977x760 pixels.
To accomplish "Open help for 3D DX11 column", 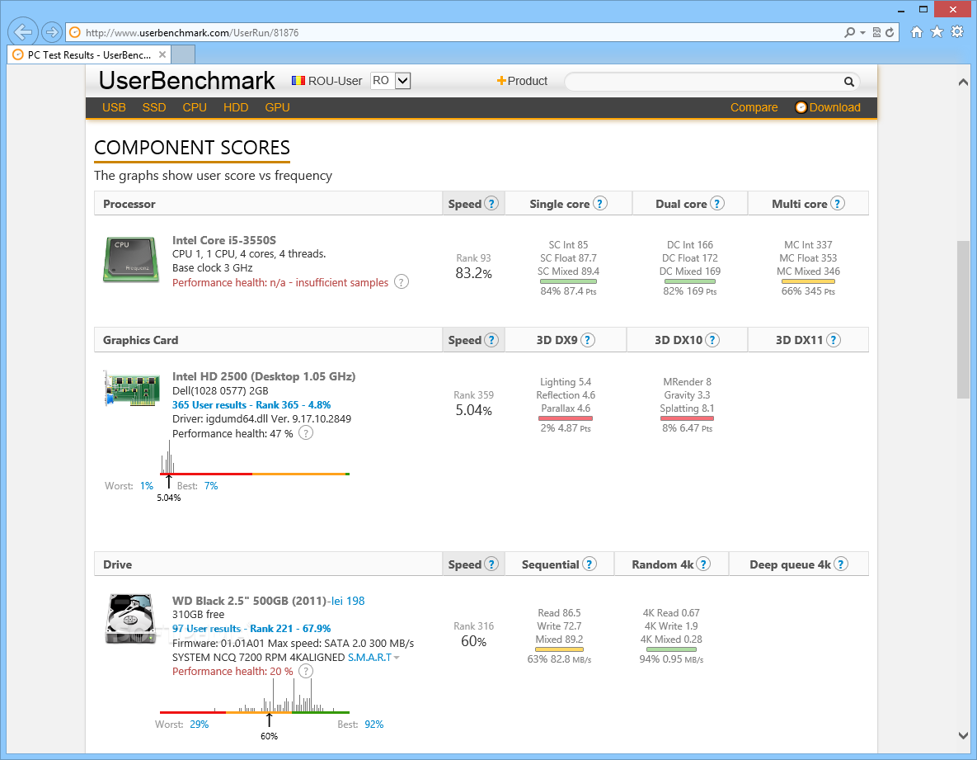I will (x=833, y=340).
